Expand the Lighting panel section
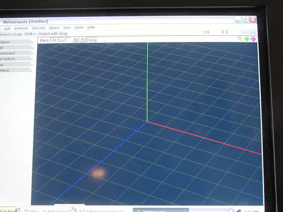Image resolution: width=283 pixels, height=212 pixels. pyautogui.click(x=16, y=70)
